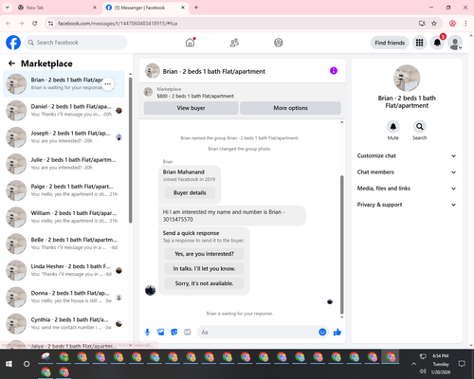This screenshot has width=474, height=379.
Task: Click the message text box
Action: click(258, 332)
